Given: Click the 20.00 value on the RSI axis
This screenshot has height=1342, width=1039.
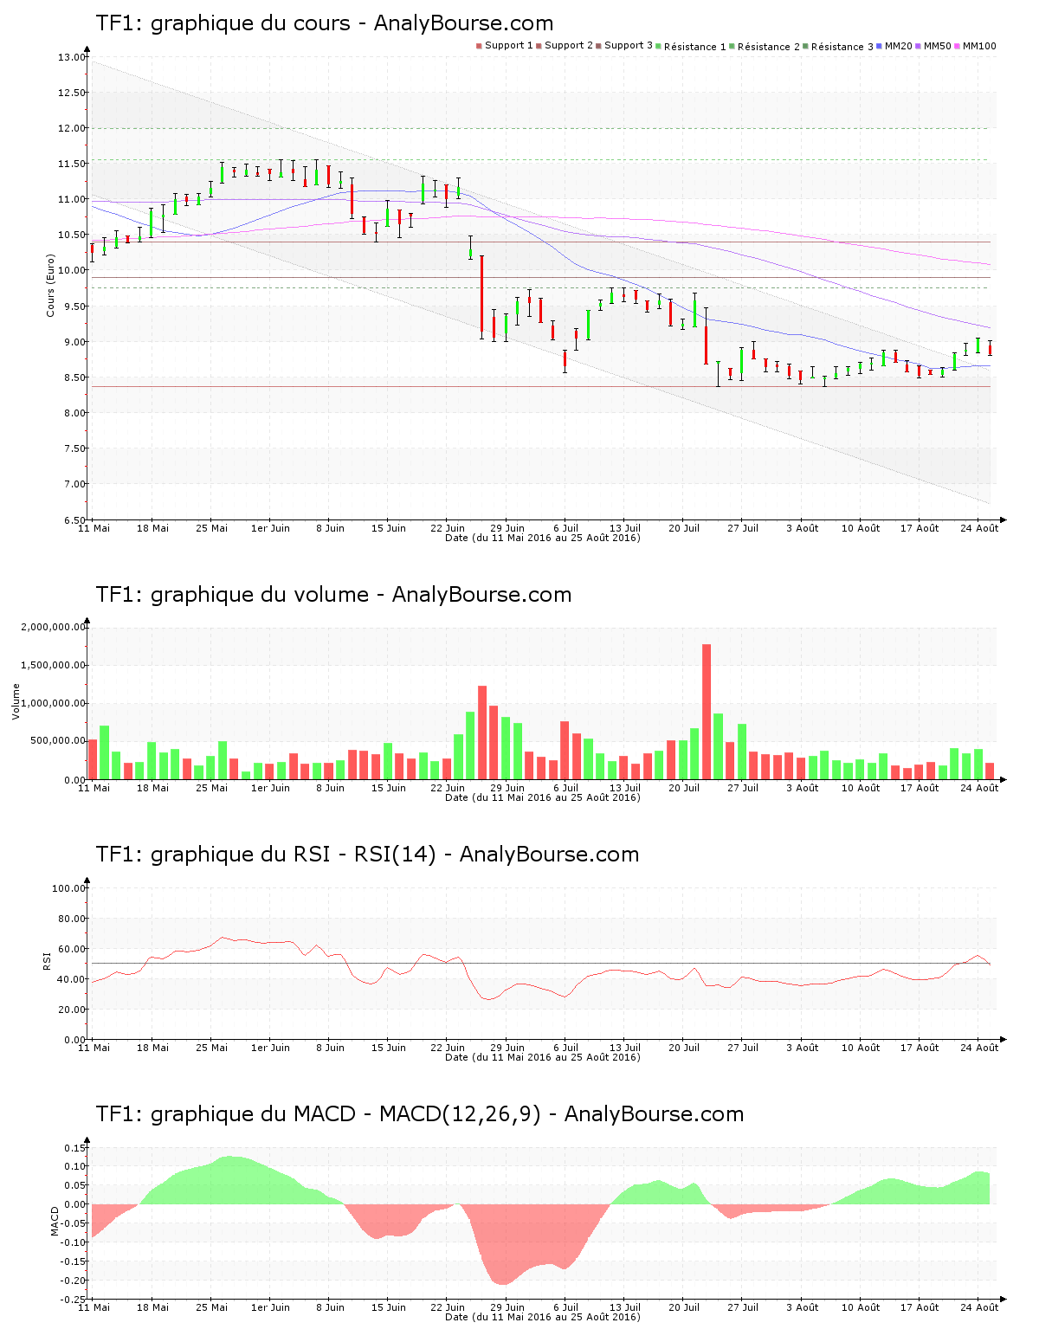Looking at the screenshot, I should coord(72,1010).
